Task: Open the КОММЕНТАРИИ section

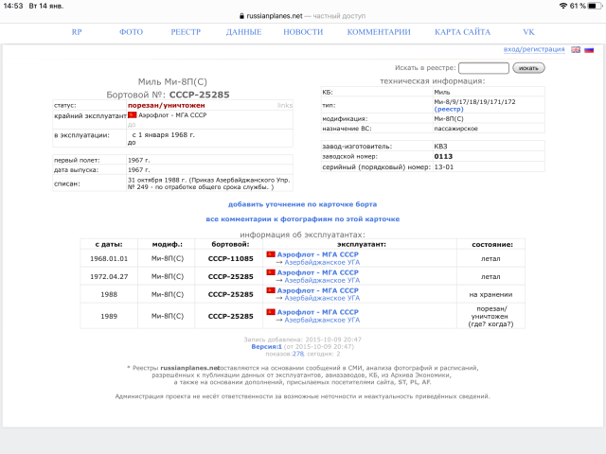Action: pos(379,32)
